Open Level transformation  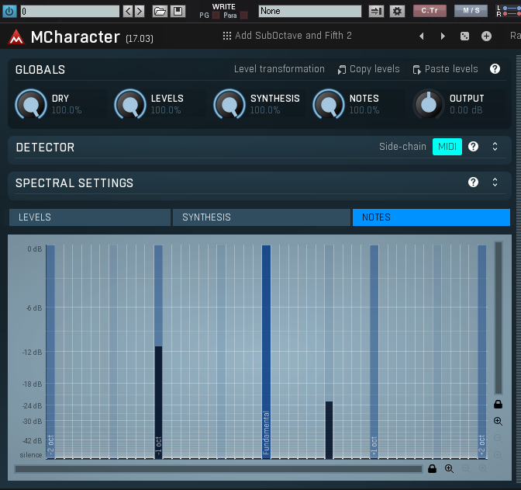(279, 69)
